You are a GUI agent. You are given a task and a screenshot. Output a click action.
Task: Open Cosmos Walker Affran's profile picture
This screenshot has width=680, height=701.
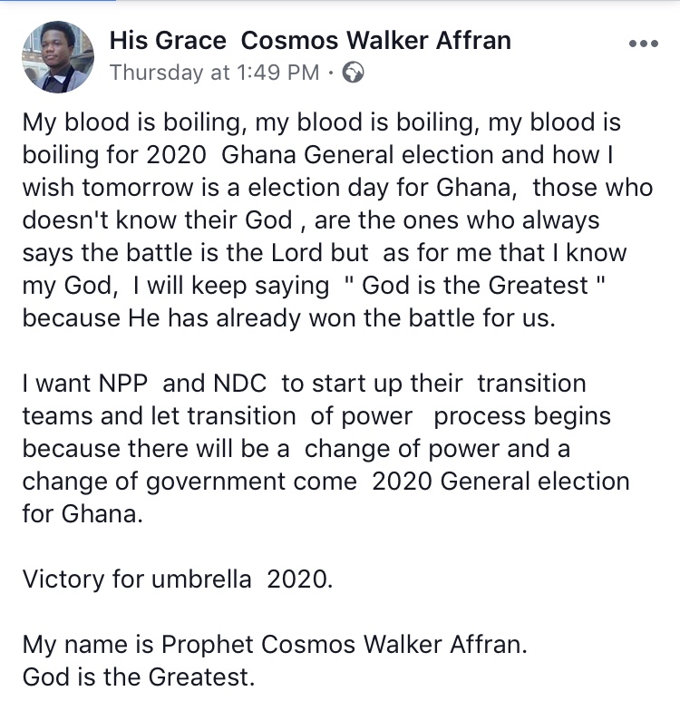point(58,57)
